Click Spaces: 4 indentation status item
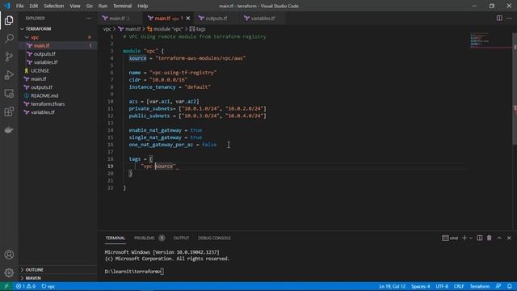 420,286
